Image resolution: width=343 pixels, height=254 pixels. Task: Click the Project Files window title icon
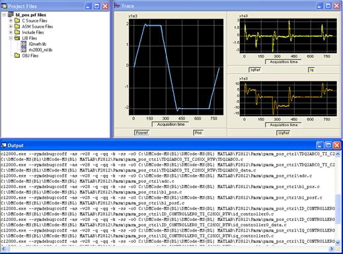pyautogui.click(x=4, y=6)
